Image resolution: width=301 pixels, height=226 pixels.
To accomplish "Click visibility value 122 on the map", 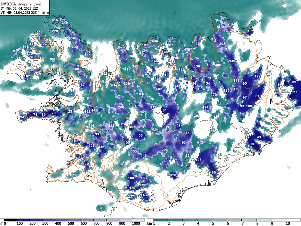I will (x=257, y=76).
